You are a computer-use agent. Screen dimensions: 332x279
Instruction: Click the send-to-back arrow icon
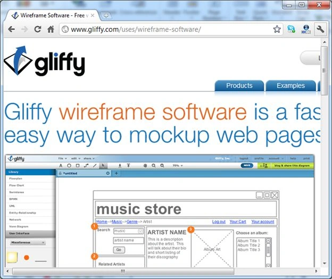[120, 166]
